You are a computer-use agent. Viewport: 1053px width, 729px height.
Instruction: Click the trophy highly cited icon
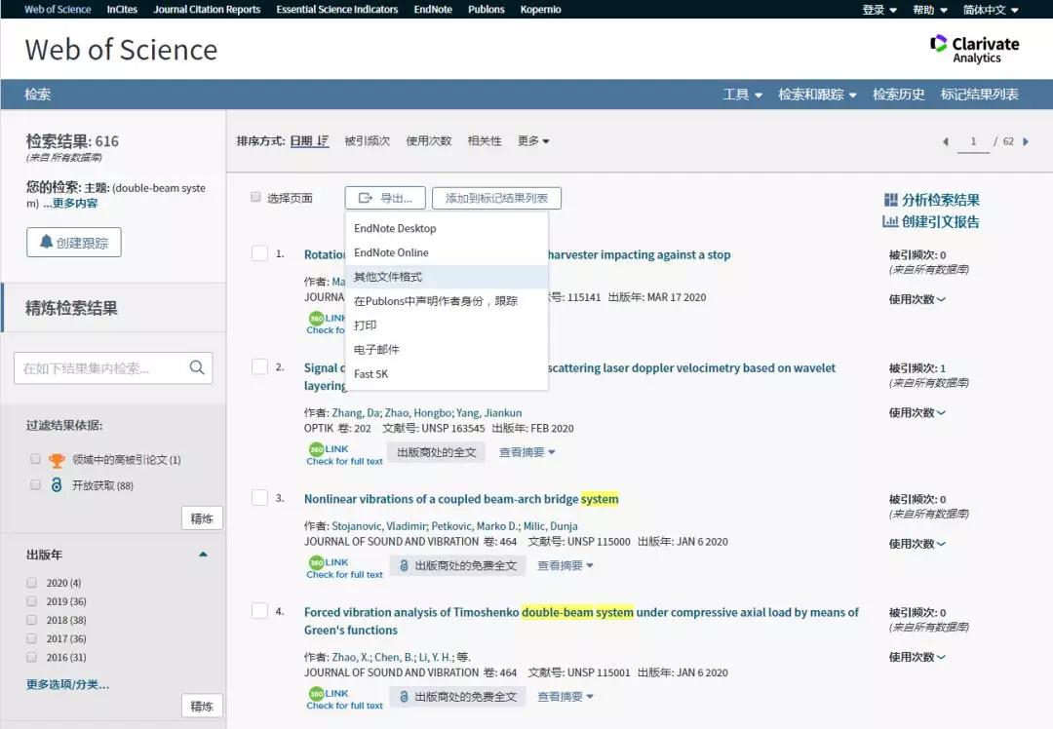tap(58, 460)
